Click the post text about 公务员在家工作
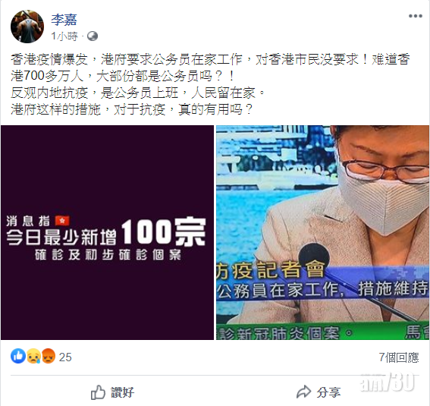The image size is (430, 406). [210, 84]
